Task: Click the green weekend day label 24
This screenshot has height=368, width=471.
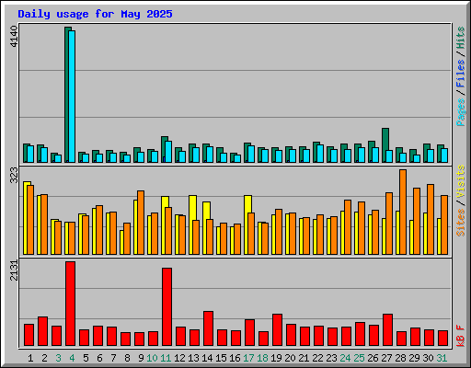Action: (345, 358)
